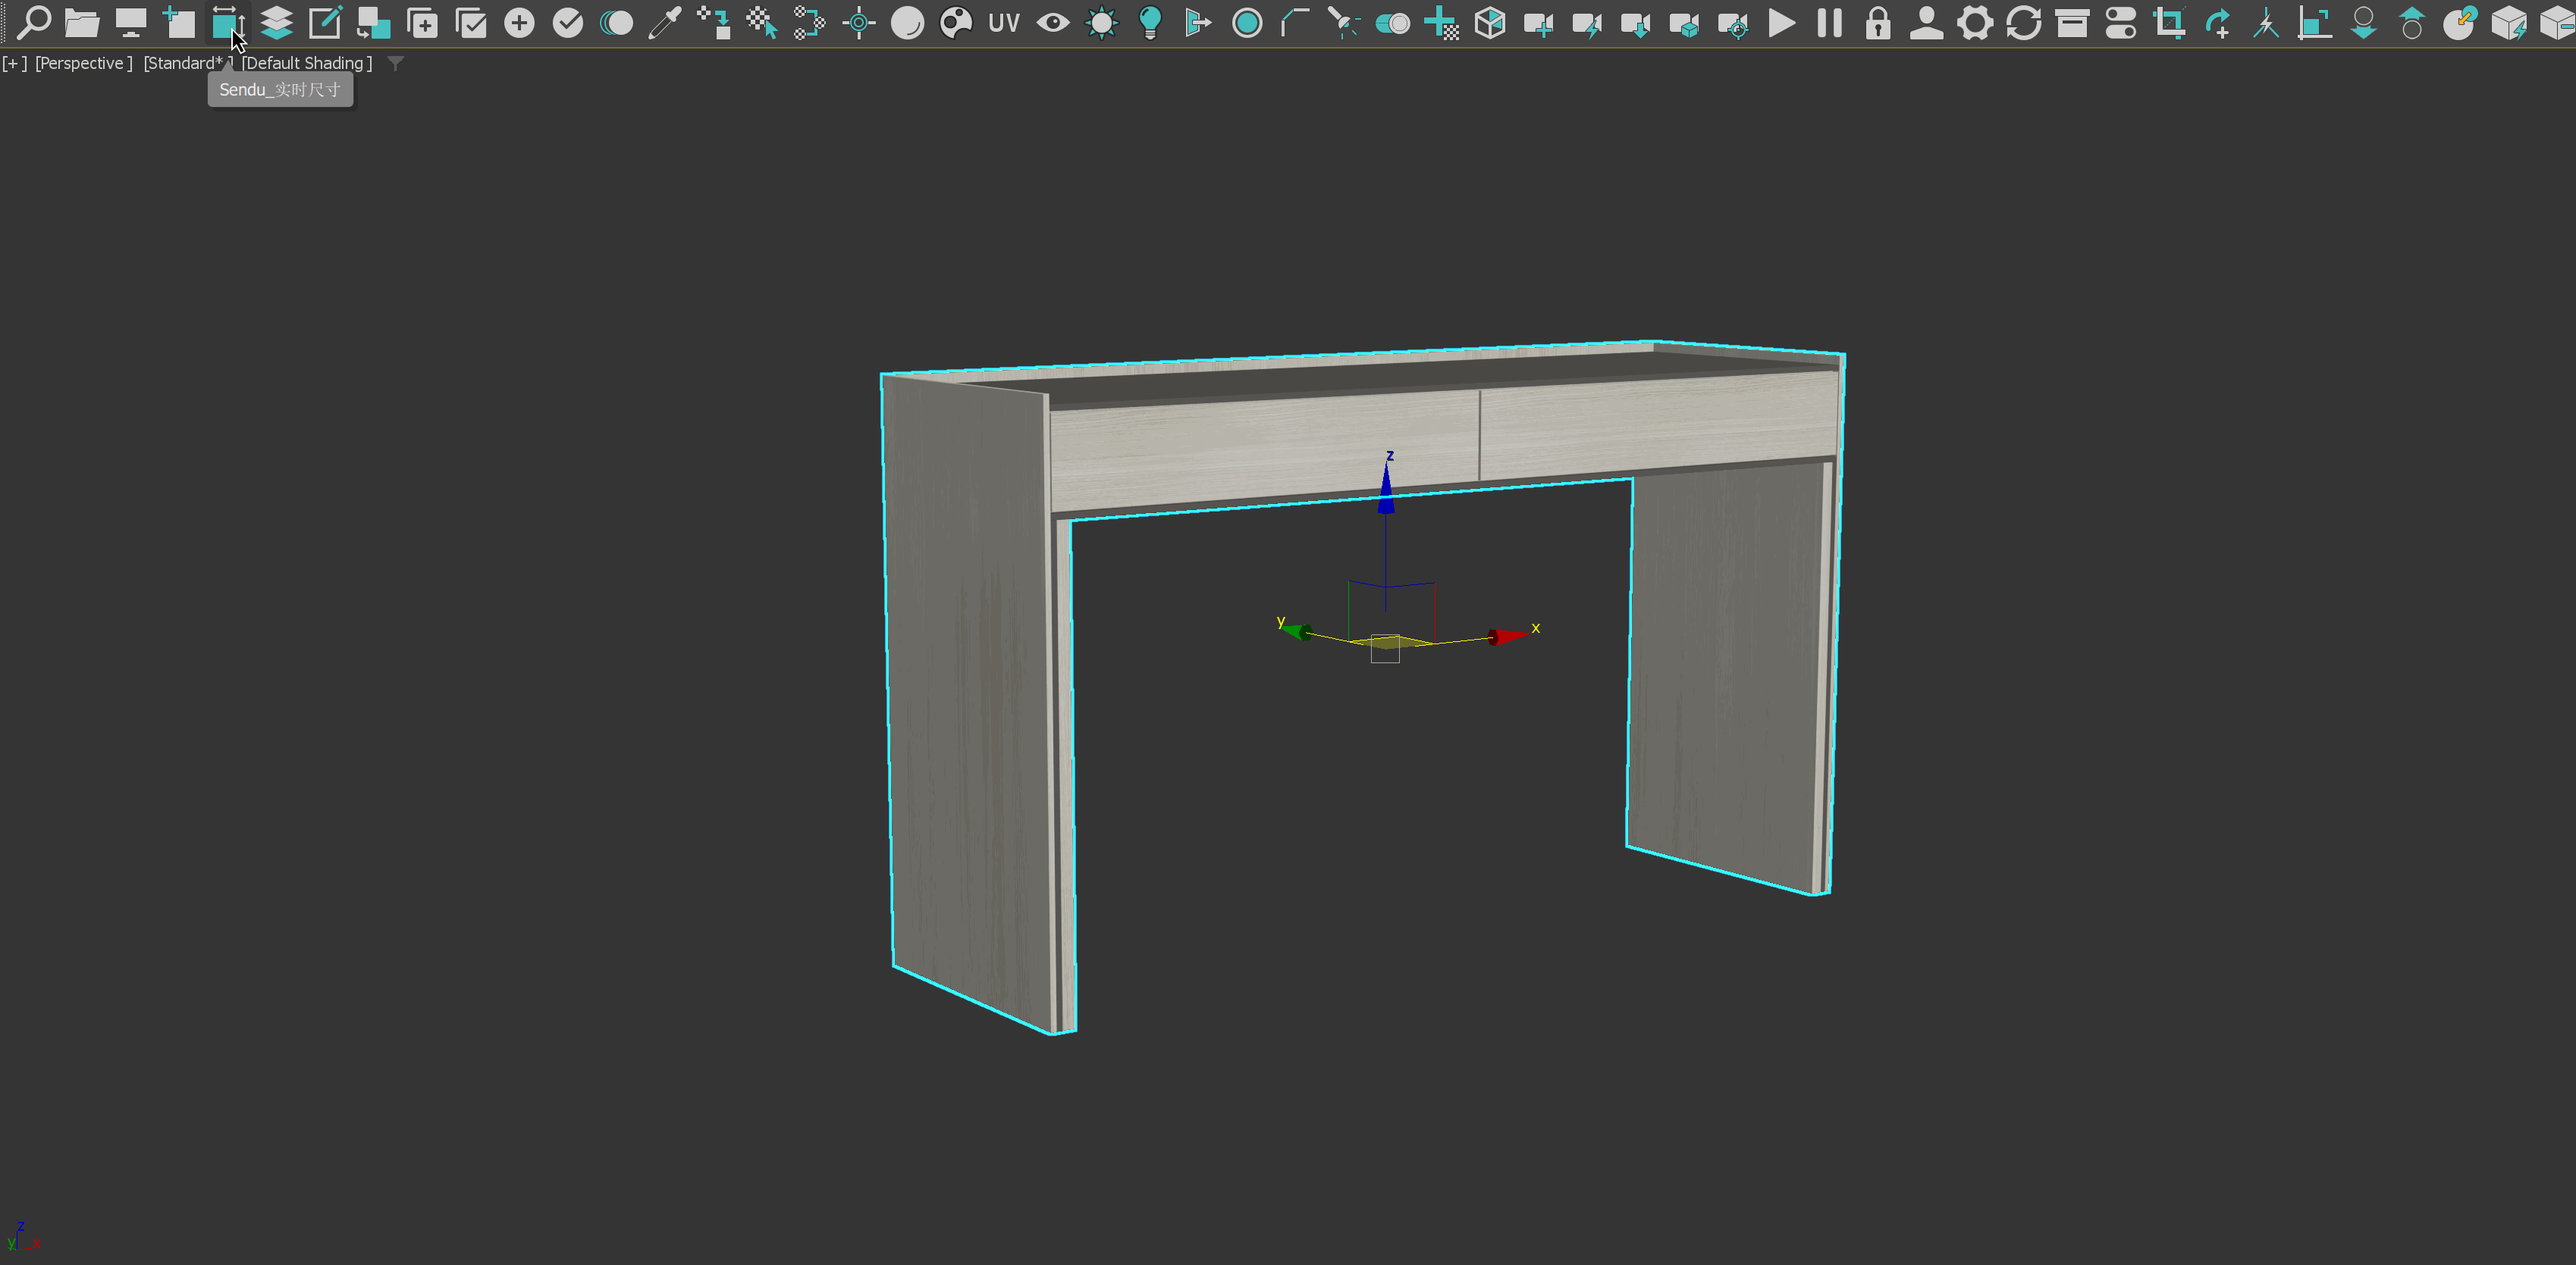The width and height of the screenshot is (2576, 1265).
Task: Click the teal square corner align icon
Action: [2314, 22]
